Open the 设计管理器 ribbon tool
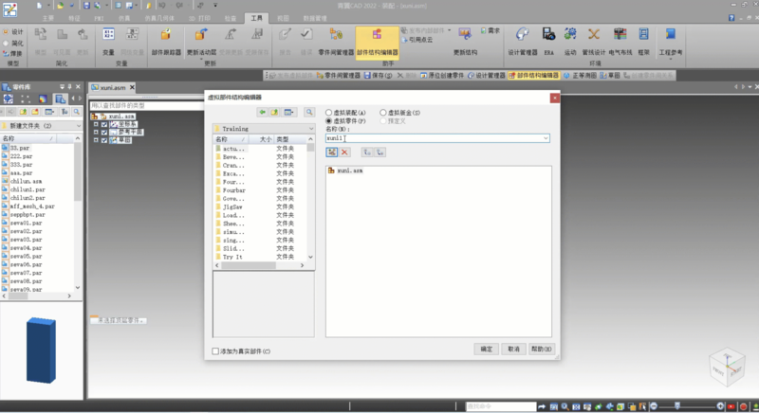 click(523, 42)
